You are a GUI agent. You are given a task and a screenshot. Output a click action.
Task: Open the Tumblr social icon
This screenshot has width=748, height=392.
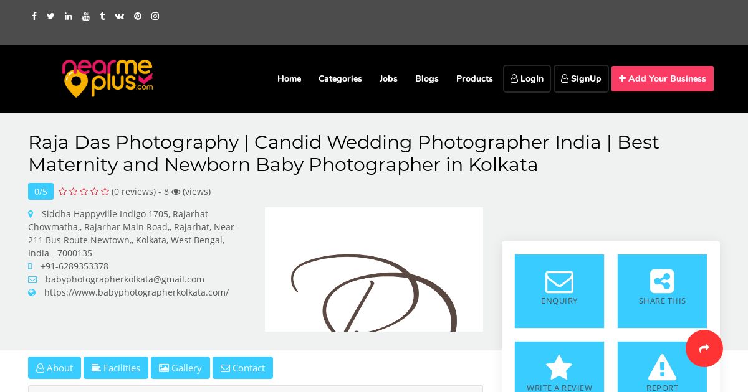click(x=102, y=16)
